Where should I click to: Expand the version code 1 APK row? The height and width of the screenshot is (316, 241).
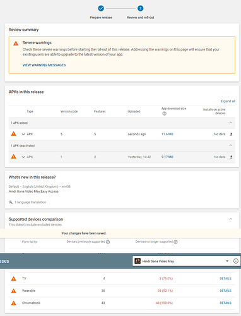23,157
